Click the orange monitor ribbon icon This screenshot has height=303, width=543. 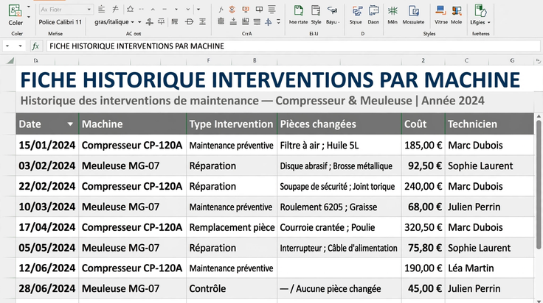246,10
